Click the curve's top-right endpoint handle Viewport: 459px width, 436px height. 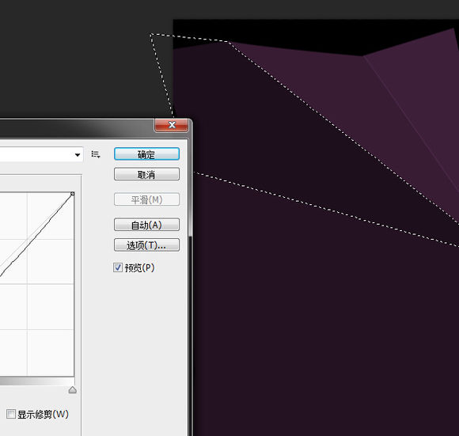coord(72,194)
